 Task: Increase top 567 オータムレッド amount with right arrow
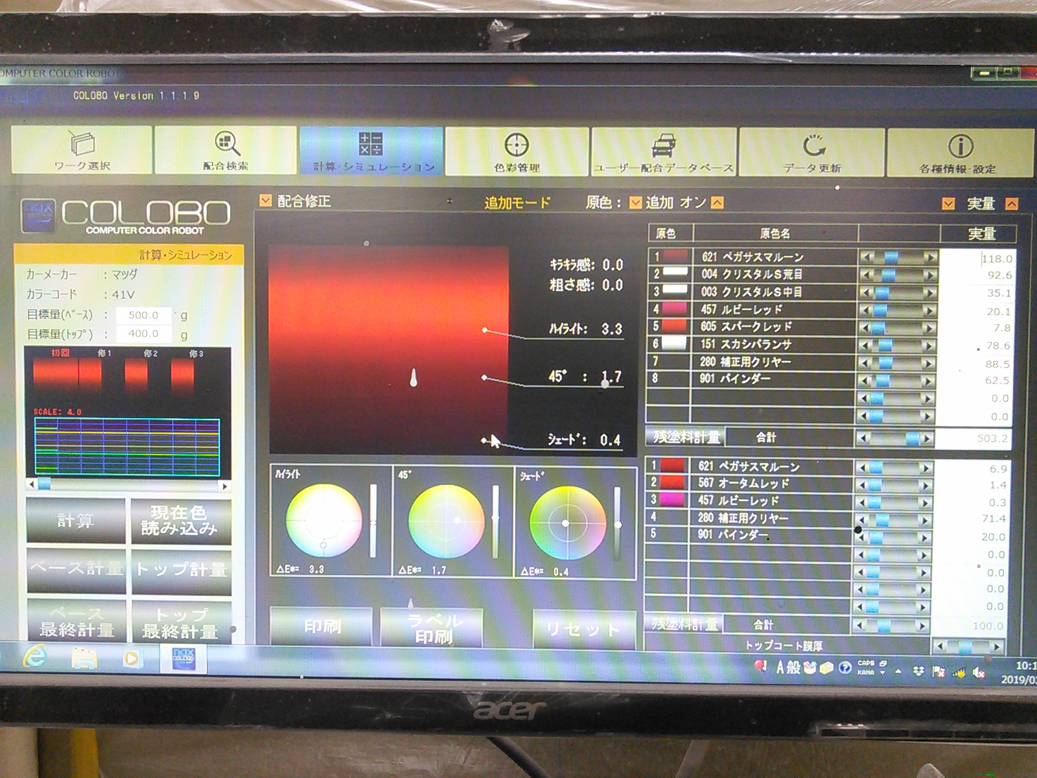(926, 485)
